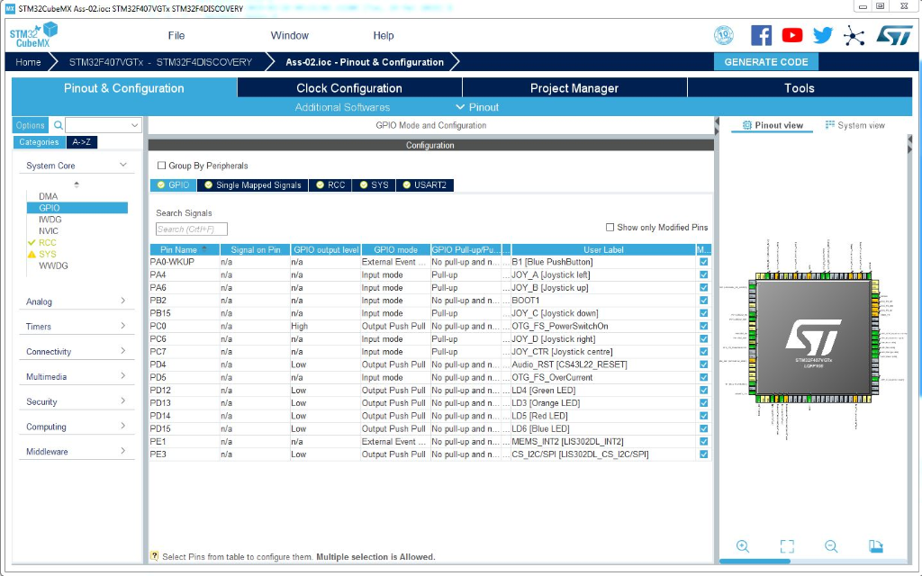The image size is (922, 576).
Task: Toggle Modified checkbox for PE3 row
Action: (704, 454)
